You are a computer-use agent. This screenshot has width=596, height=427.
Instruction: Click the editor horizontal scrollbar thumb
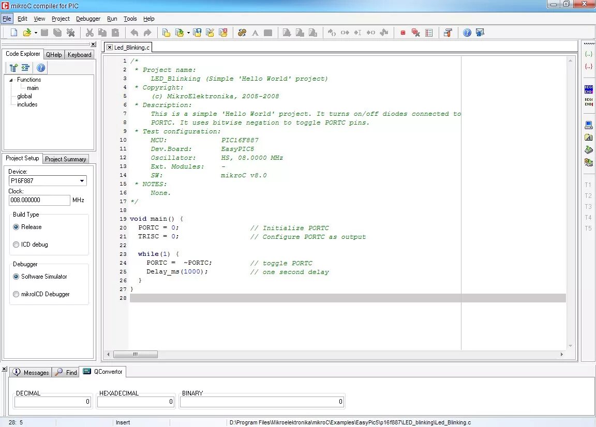[x=136, y=355]
